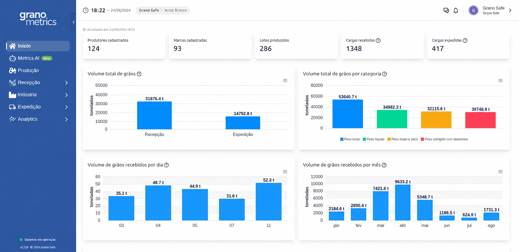The height and width of the screenshot is (252, 519).
Task: Expand the Indústria submenu chevron
Action: [x=66, y=95]
